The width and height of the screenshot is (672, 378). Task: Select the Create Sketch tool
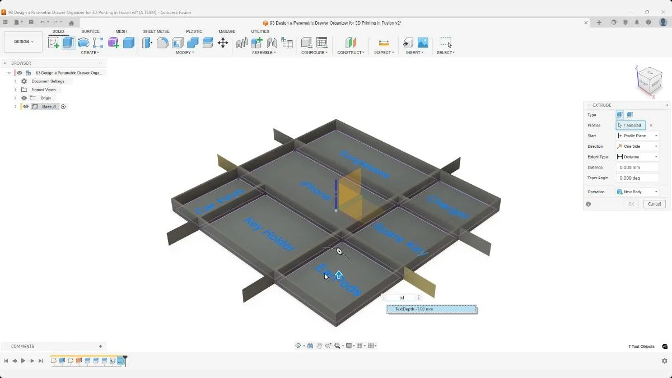[54, 43]
